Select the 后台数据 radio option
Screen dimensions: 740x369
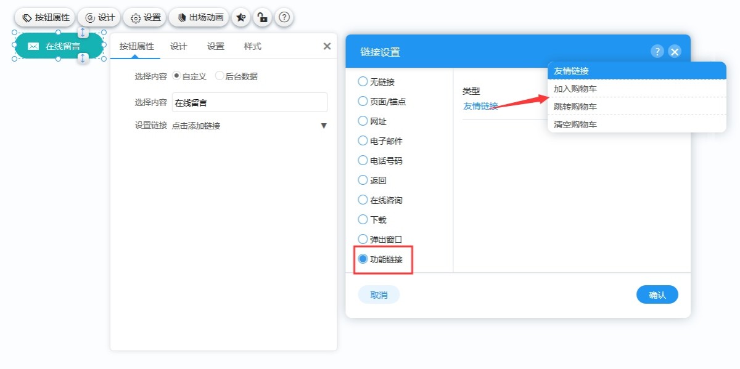[x=236, y=76]
